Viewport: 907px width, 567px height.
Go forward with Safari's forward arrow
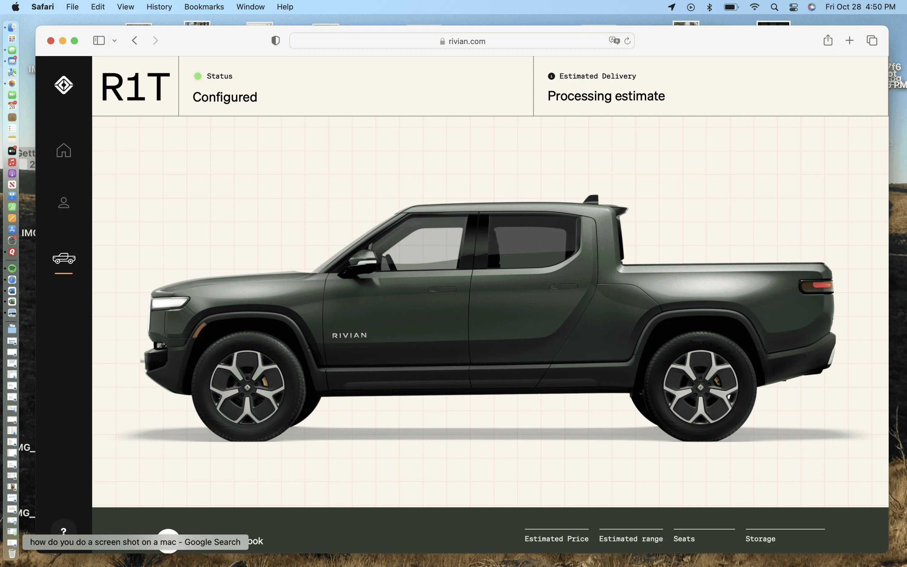tap(155, 41)
